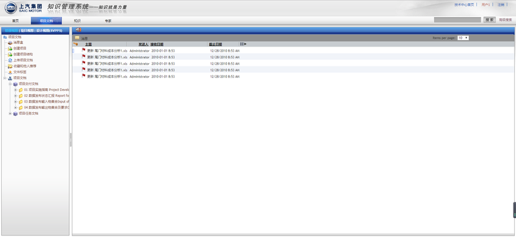Click into the top search text field
Viewport: 516px width, 249px height.
tap(457, 20)
